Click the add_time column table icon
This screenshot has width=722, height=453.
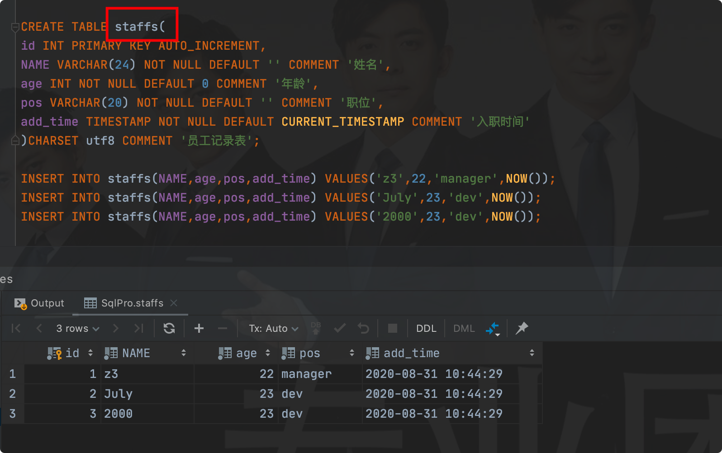coord(372,353)
